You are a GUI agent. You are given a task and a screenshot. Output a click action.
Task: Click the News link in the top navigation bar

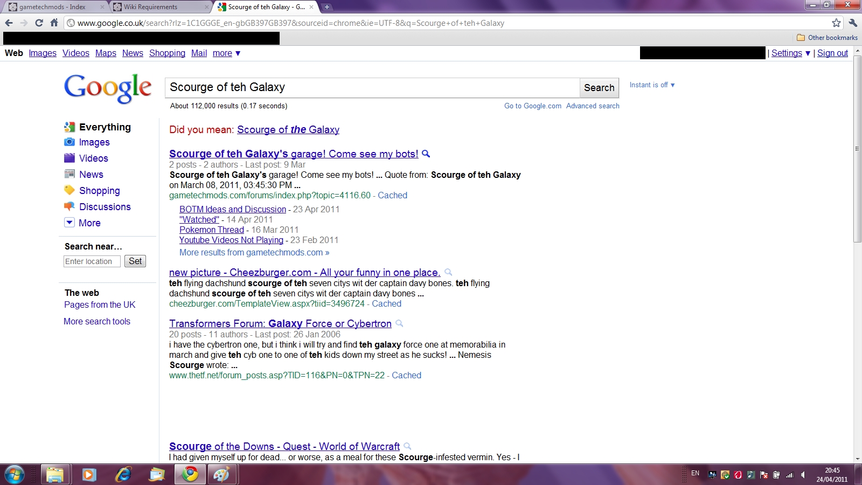(x=133, y=53)
